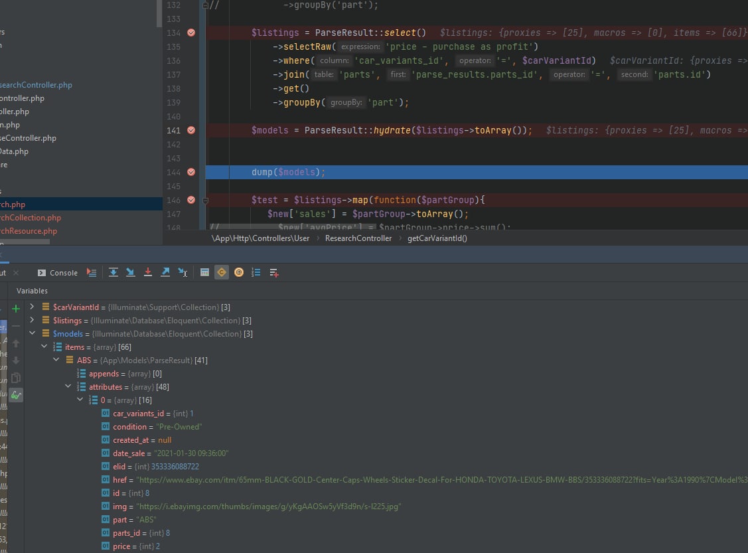Click the Variables panel header

(x=32, y=291)
